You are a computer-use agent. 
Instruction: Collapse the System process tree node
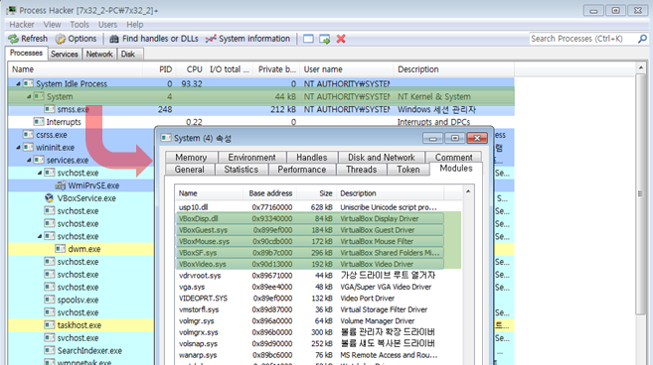tap(29, 96)
